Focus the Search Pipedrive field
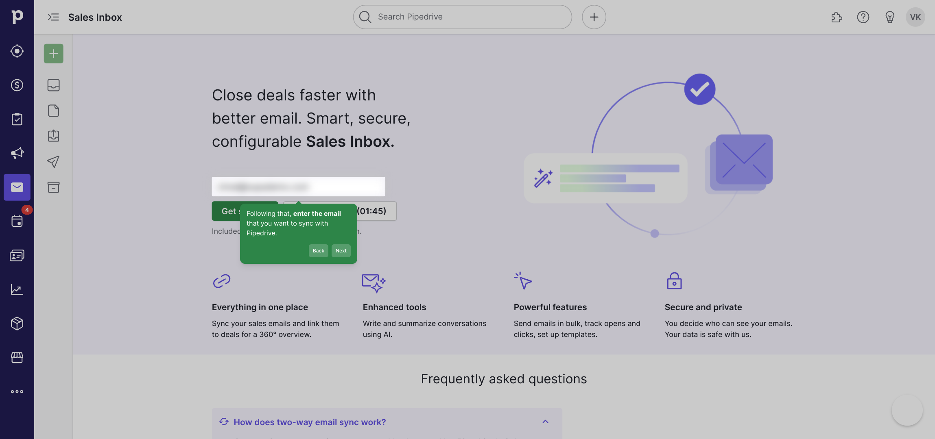Image resolution: width=935 pixels, height=439 pixels. click(463, 17)
